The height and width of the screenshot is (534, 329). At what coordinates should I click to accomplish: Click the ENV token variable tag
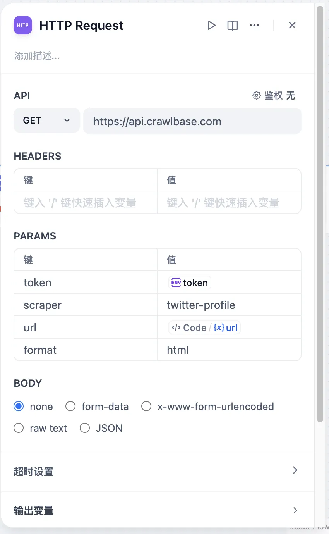[x=190, y=283]
